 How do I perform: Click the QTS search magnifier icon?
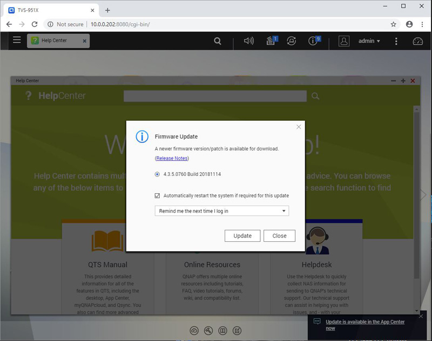[x=218, y=41]
